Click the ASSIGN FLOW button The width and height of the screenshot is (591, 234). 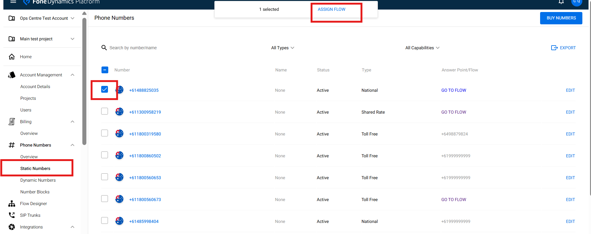click(332, 9)
